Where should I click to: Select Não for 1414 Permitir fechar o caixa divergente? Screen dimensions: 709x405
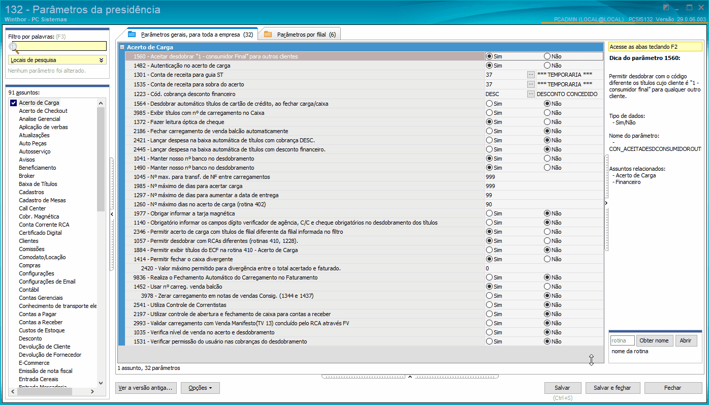tap(547, 259)
